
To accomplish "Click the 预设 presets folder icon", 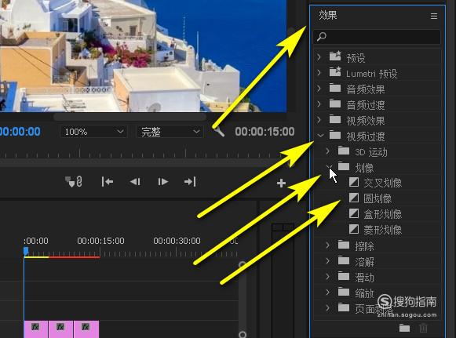I will pos(335,56).
